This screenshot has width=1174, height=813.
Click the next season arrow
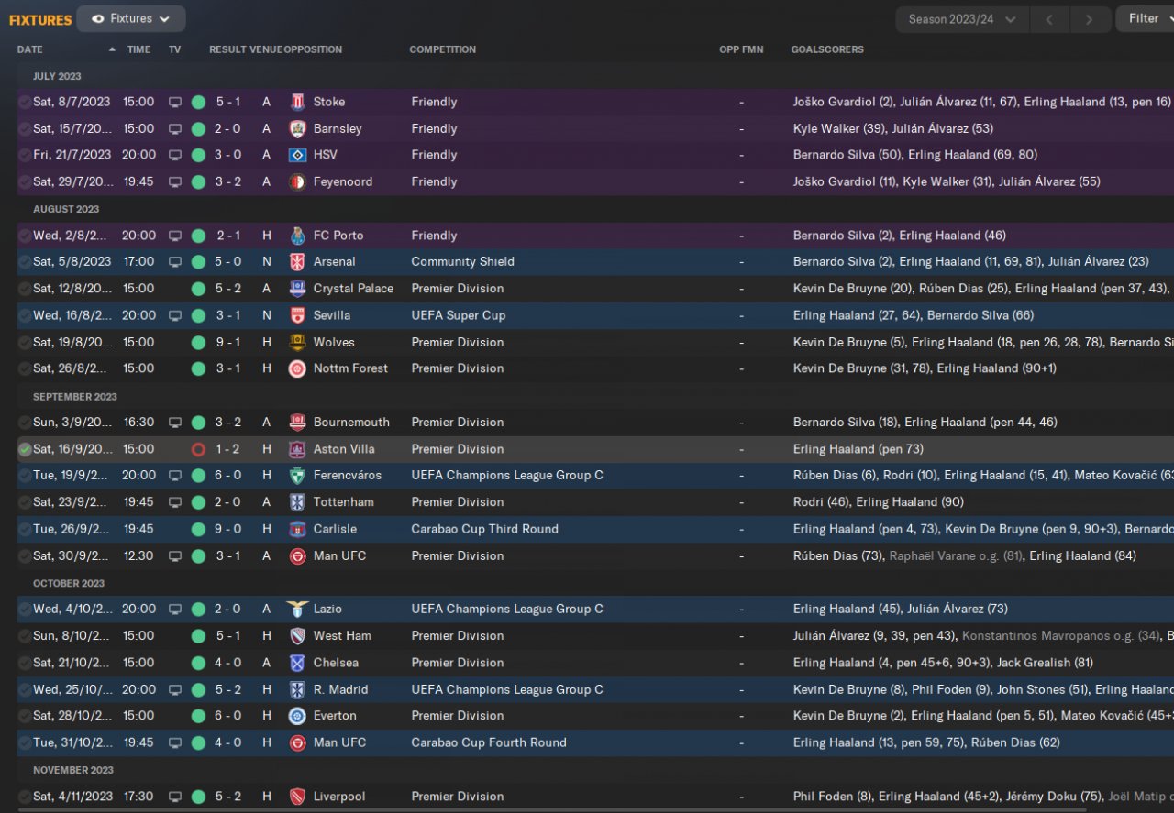[x=1089, y=19]
